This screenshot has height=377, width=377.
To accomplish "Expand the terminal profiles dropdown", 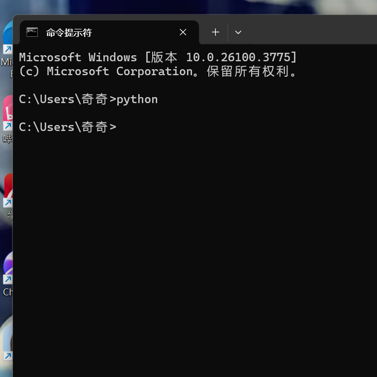I will [238, 32].
